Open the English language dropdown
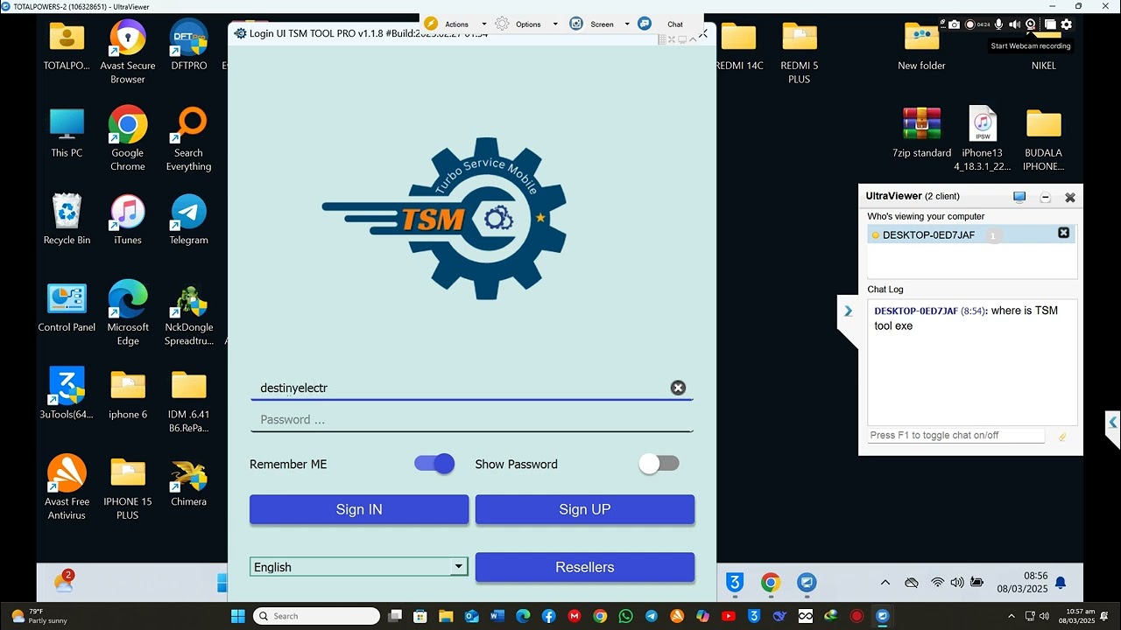Image resolution: width=1121 pixels, height=630 pixels. pos(358,567)
